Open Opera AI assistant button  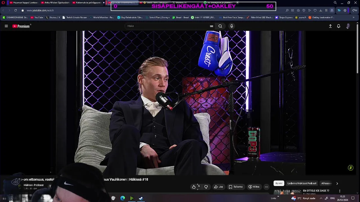(355, 10)
